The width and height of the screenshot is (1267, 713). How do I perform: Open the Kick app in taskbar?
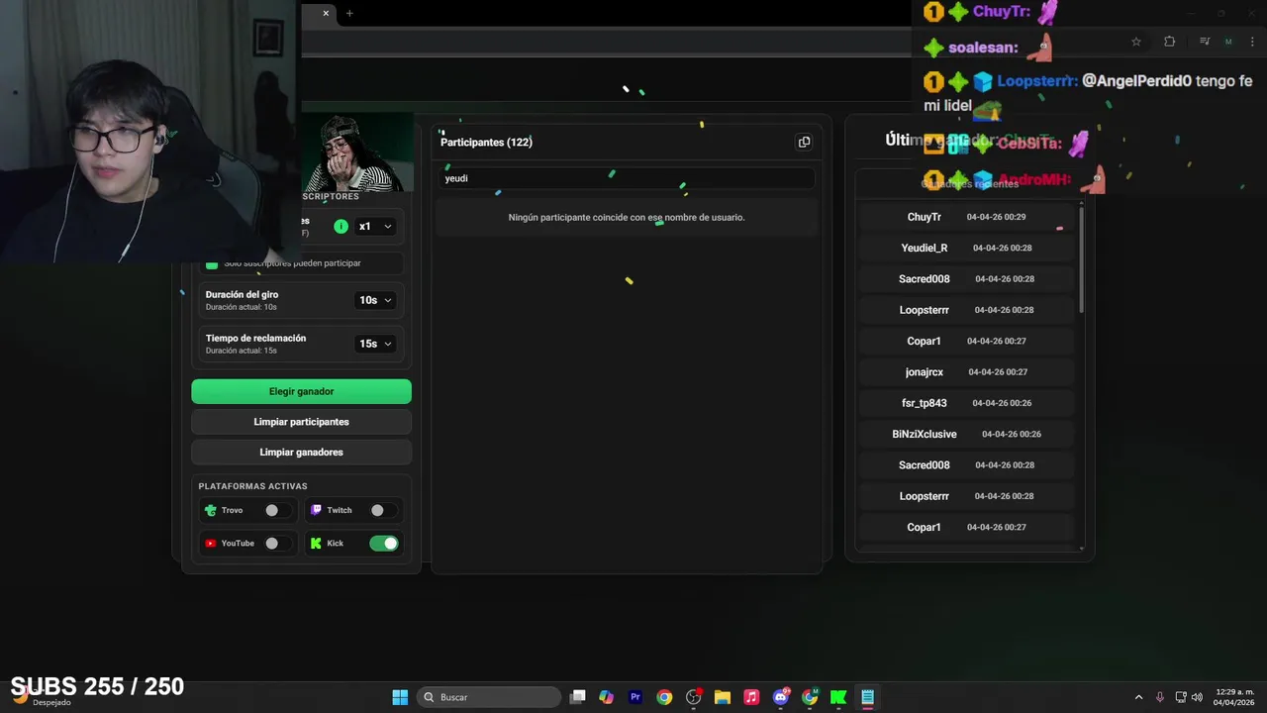click(x=838, y=697)
